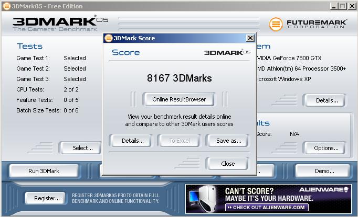
Task: Click the greyed To Excel button
Action: click(179, 141)
